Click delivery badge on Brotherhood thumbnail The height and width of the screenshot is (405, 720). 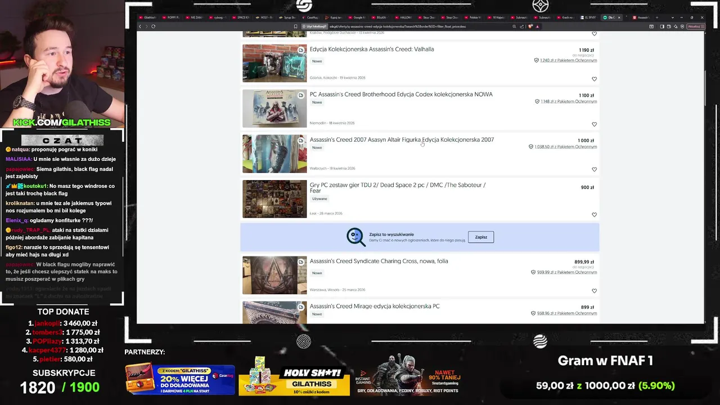point(301,95)
